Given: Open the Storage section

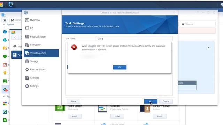Looking at the screenshot, I should pyautogui.click(x=41, y=61).
